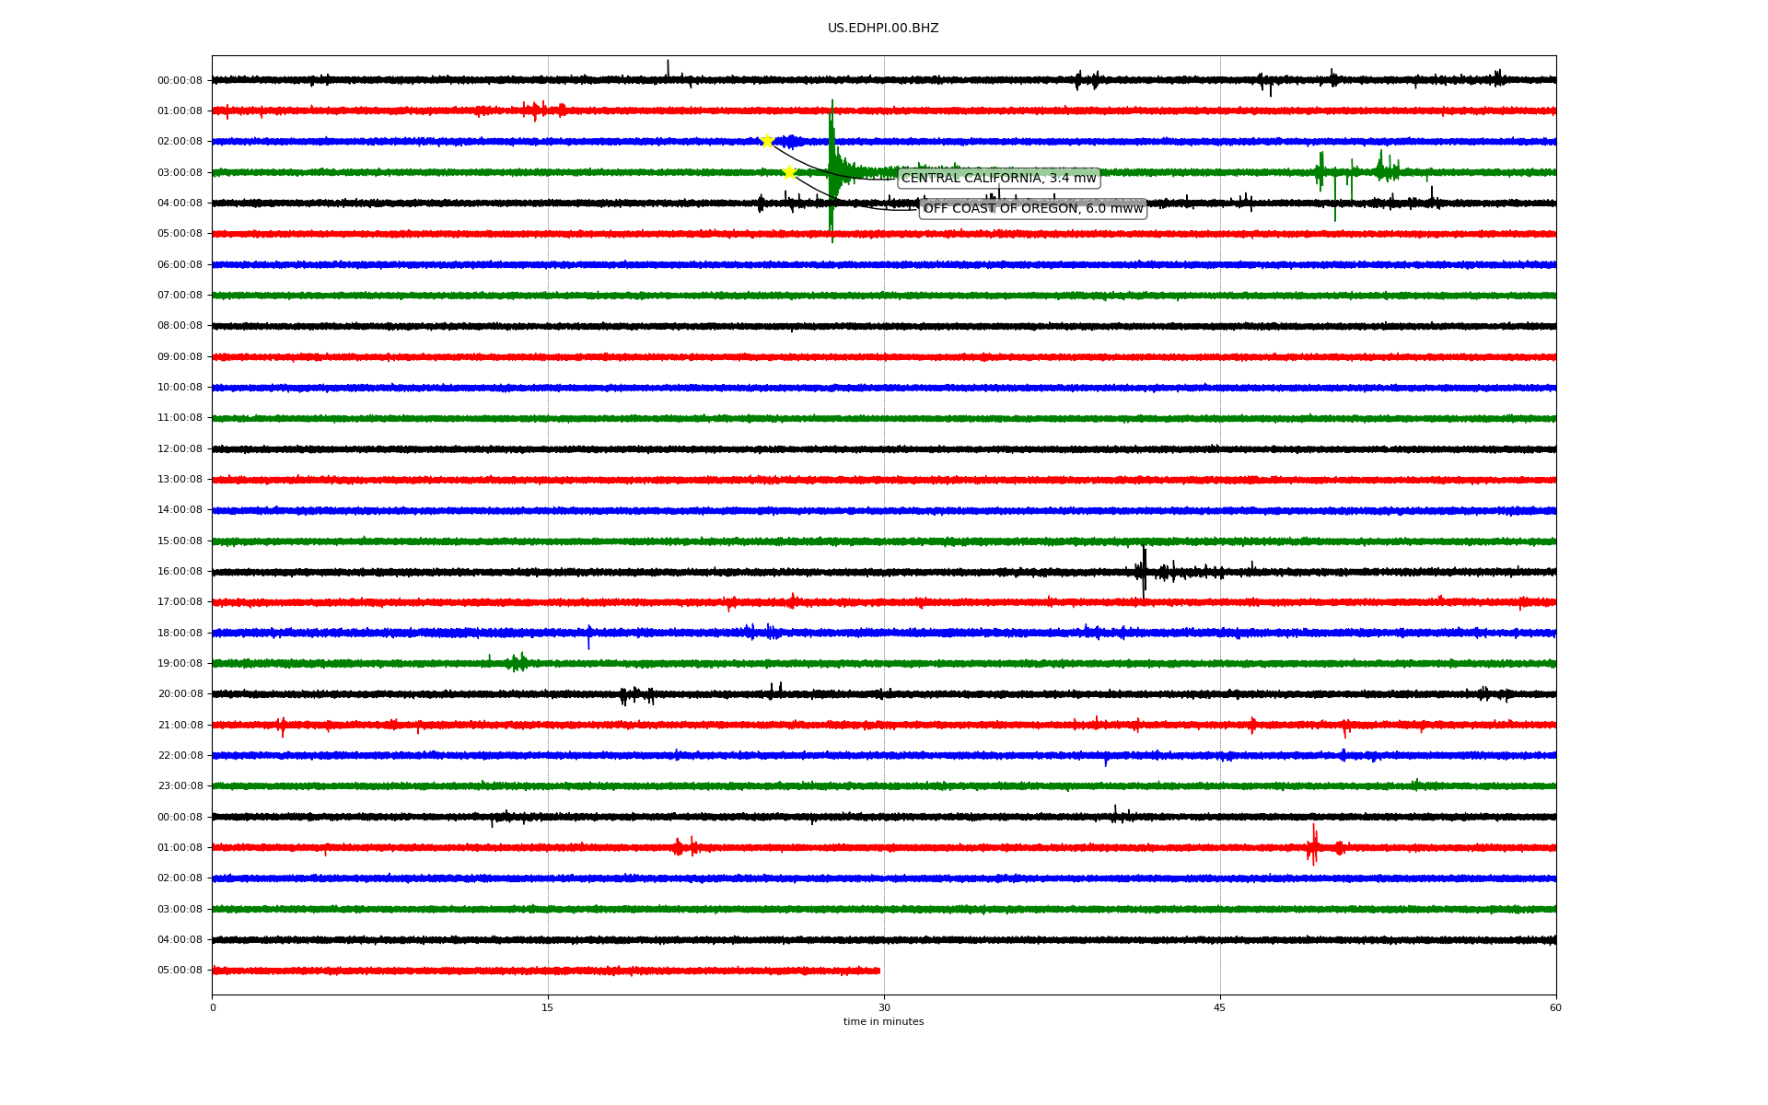Click the first 00:00:08 time label
This screenshot has height=1105, width=1768.
point(180,81)
